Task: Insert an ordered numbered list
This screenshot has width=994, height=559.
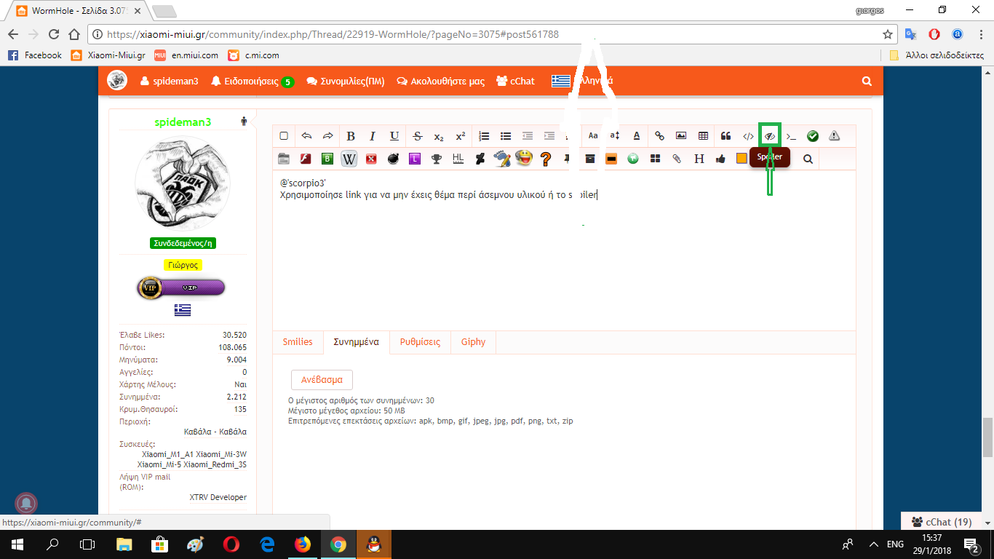Action: 484,136
